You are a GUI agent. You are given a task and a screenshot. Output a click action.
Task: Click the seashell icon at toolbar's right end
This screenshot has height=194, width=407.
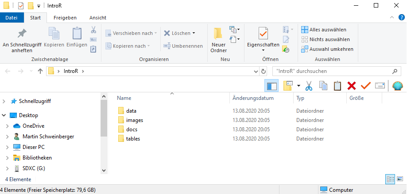coord(398,86)
